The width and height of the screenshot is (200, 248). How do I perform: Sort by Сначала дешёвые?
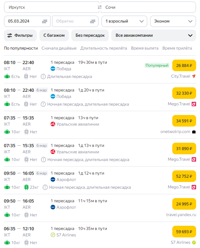pyautogui.click(x=59, y=48)
